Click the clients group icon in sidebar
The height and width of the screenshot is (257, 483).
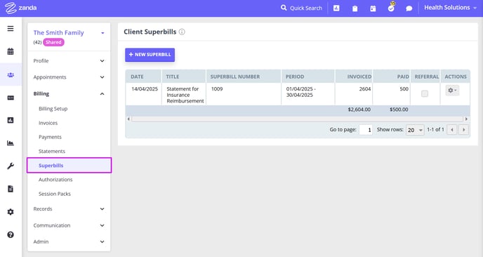coord(11,74)
